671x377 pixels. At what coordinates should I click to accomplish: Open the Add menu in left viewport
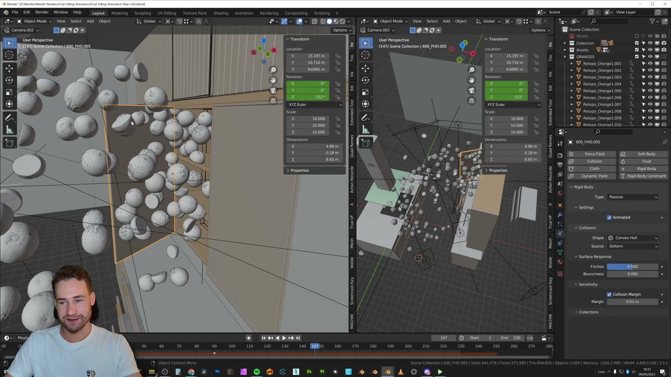click(x=90, y=21)
